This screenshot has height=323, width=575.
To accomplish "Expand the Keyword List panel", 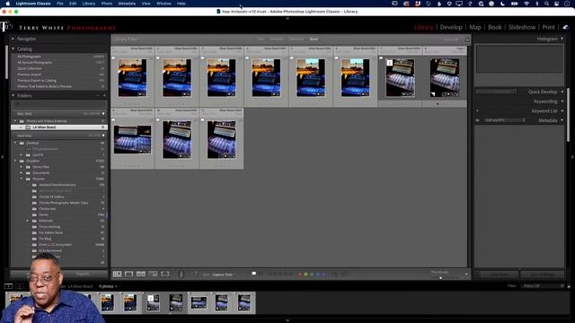I will point(562,110).
